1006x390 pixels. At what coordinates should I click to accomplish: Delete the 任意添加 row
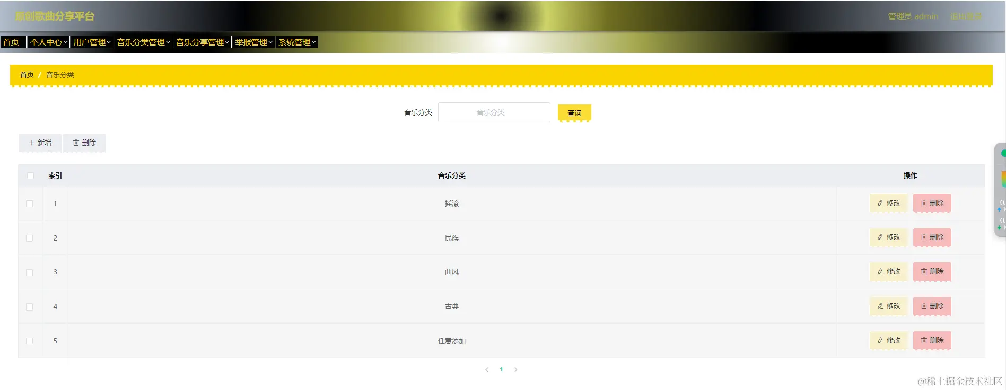coord(932,340)
